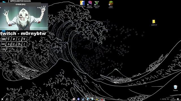This screenshot has width=181, height=101.
Task: Click the CTRL key on keyboard overlay
Action: click(x=4, y=49)
